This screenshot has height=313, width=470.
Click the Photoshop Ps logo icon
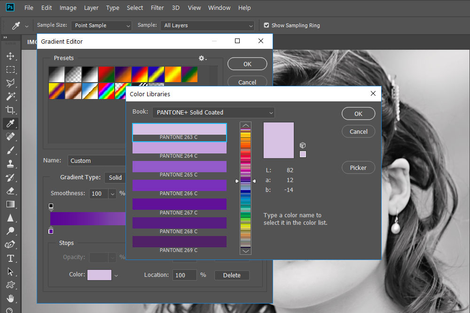pyautogui.click(x=10, y=8)
